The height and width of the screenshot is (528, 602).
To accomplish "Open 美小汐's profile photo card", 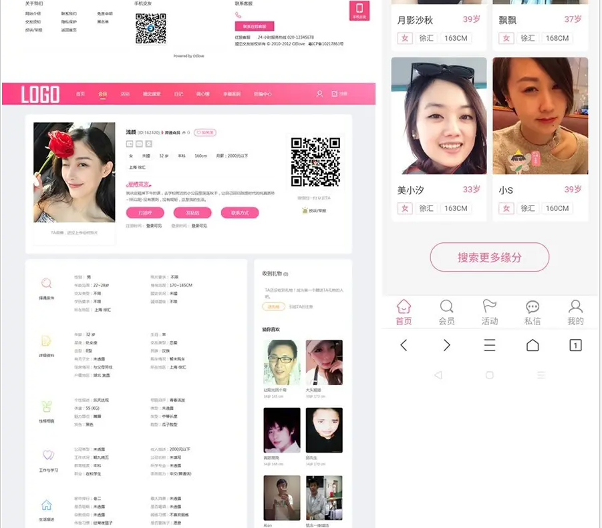I will (439, 116).
